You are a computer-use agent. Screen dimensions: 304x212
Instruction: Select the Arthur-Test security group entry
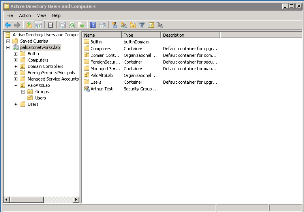pos(101,89)
